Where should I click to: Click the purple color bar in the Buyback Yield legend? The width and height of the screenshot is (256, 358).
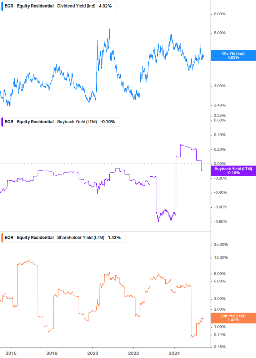coord(2,122)
